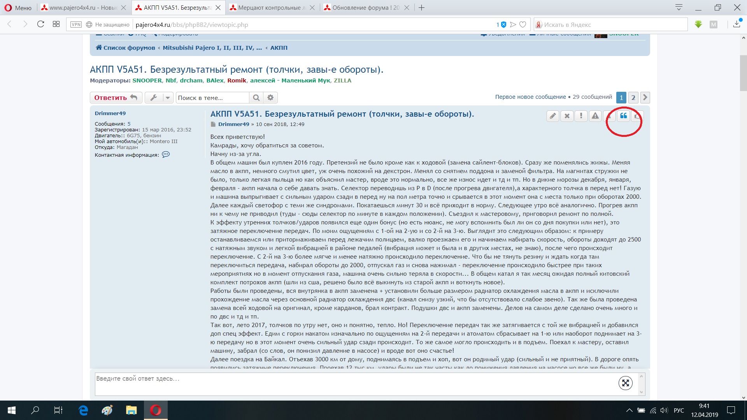
Task: Open advanced search gear icon
Action: [x=270, y=98]
